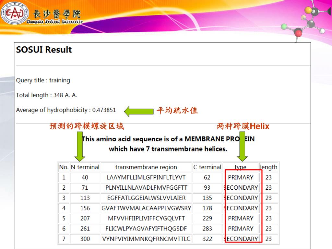Viewport: 332px width, 249px height.
Task: Click the 'N terminal' column header
Action: (85, 167)
